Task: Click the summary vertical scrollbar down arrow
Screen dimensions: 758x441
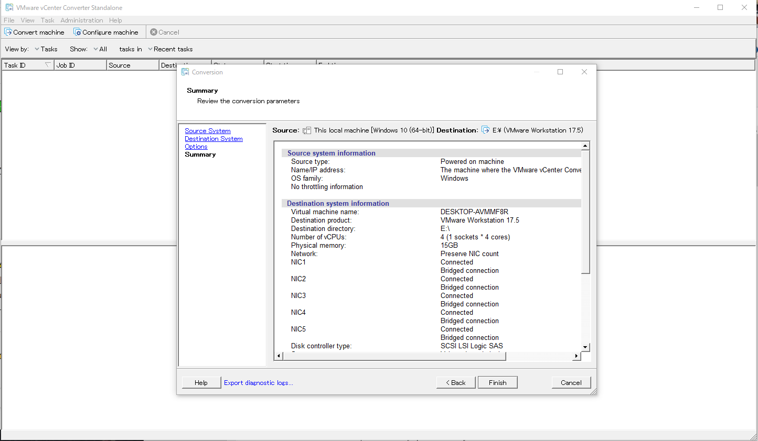Action: pyautogui.click(x=585, y=347)
